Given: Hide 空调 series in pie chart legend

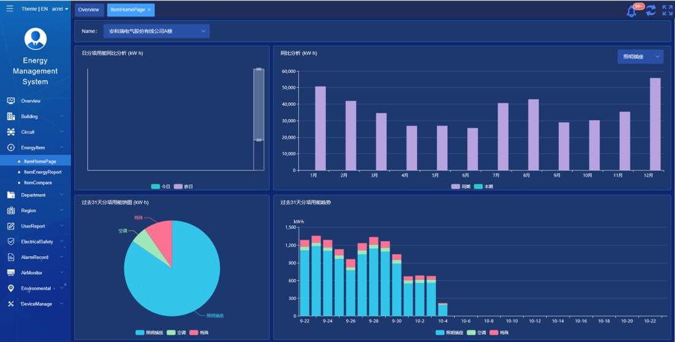Looking at the screenshot, I should 176,332.
